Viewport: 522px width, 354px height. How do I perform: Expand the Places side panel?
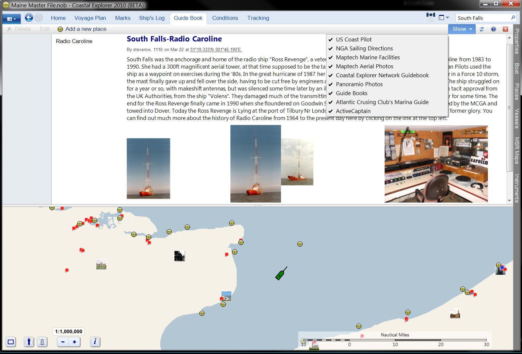[x=517, y=91]
